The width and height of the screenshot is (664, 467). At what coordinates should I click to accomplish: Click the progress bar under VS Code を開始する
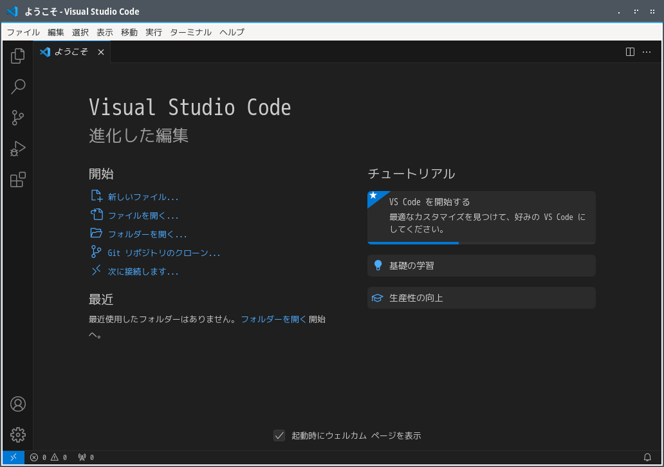point(481,243)
